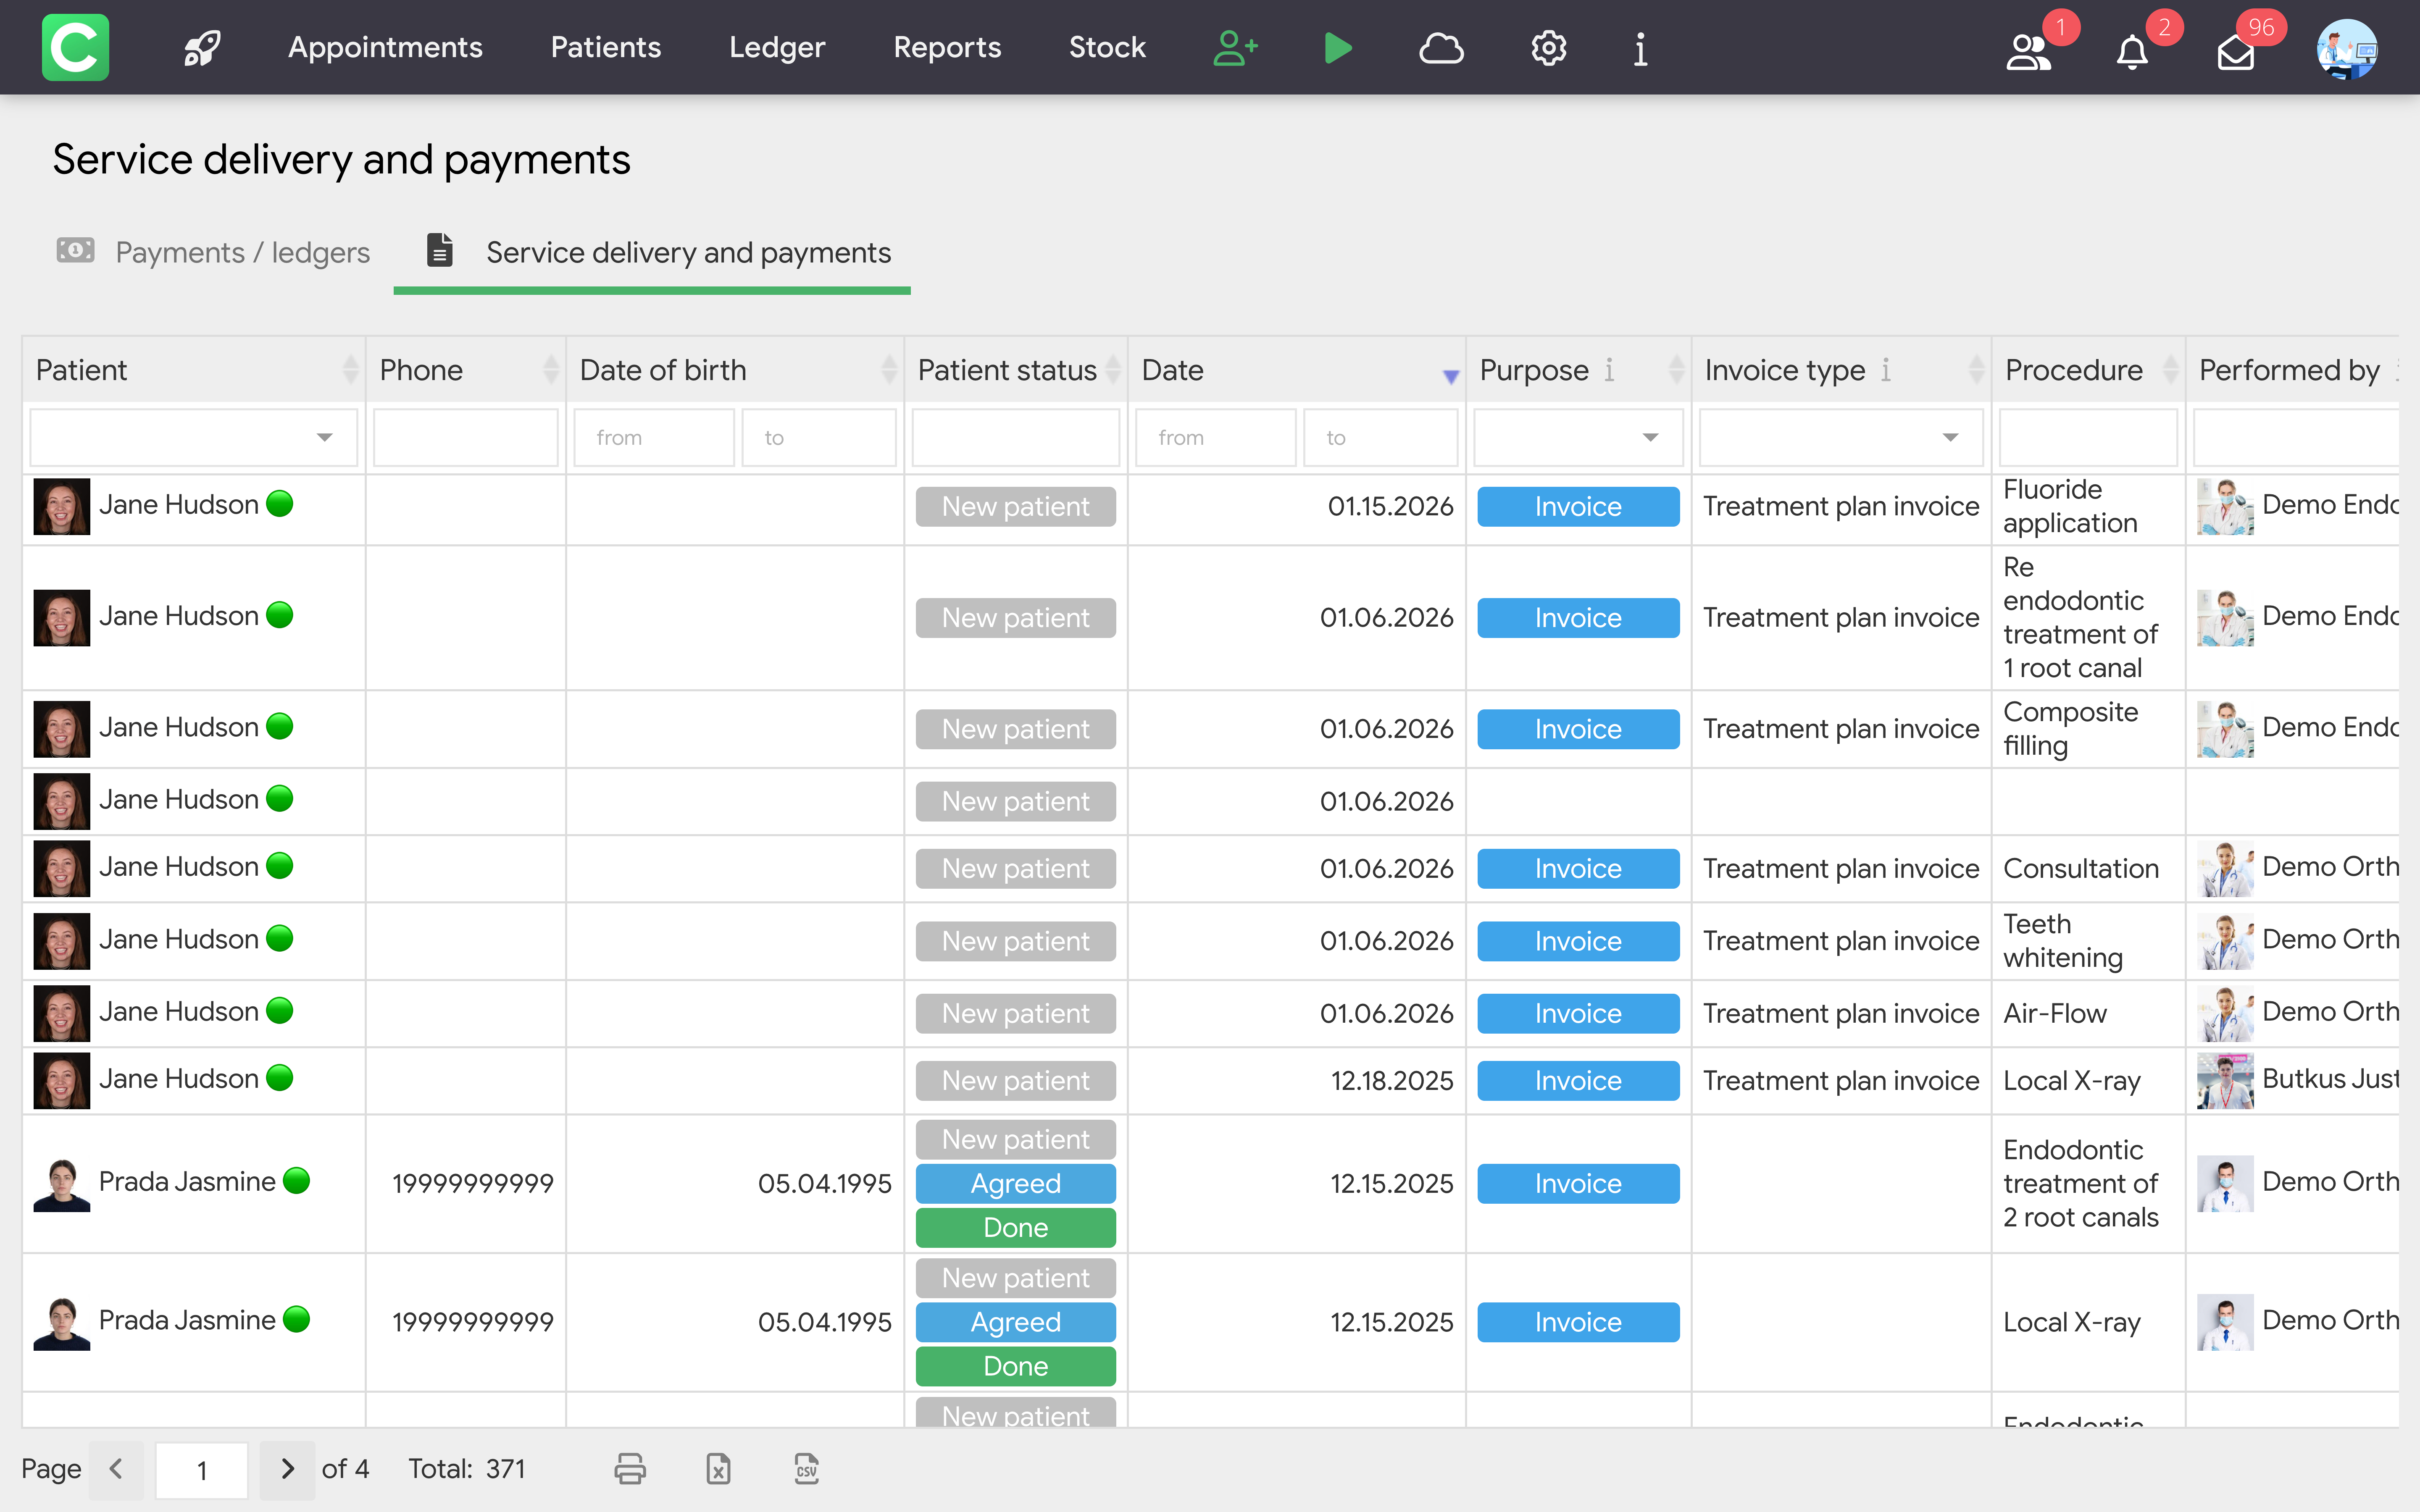Screen dimensions: 2420x1512
Task: Expand the Patient filter dropdown
Action: pyautogui.click(x=324, y=437)
